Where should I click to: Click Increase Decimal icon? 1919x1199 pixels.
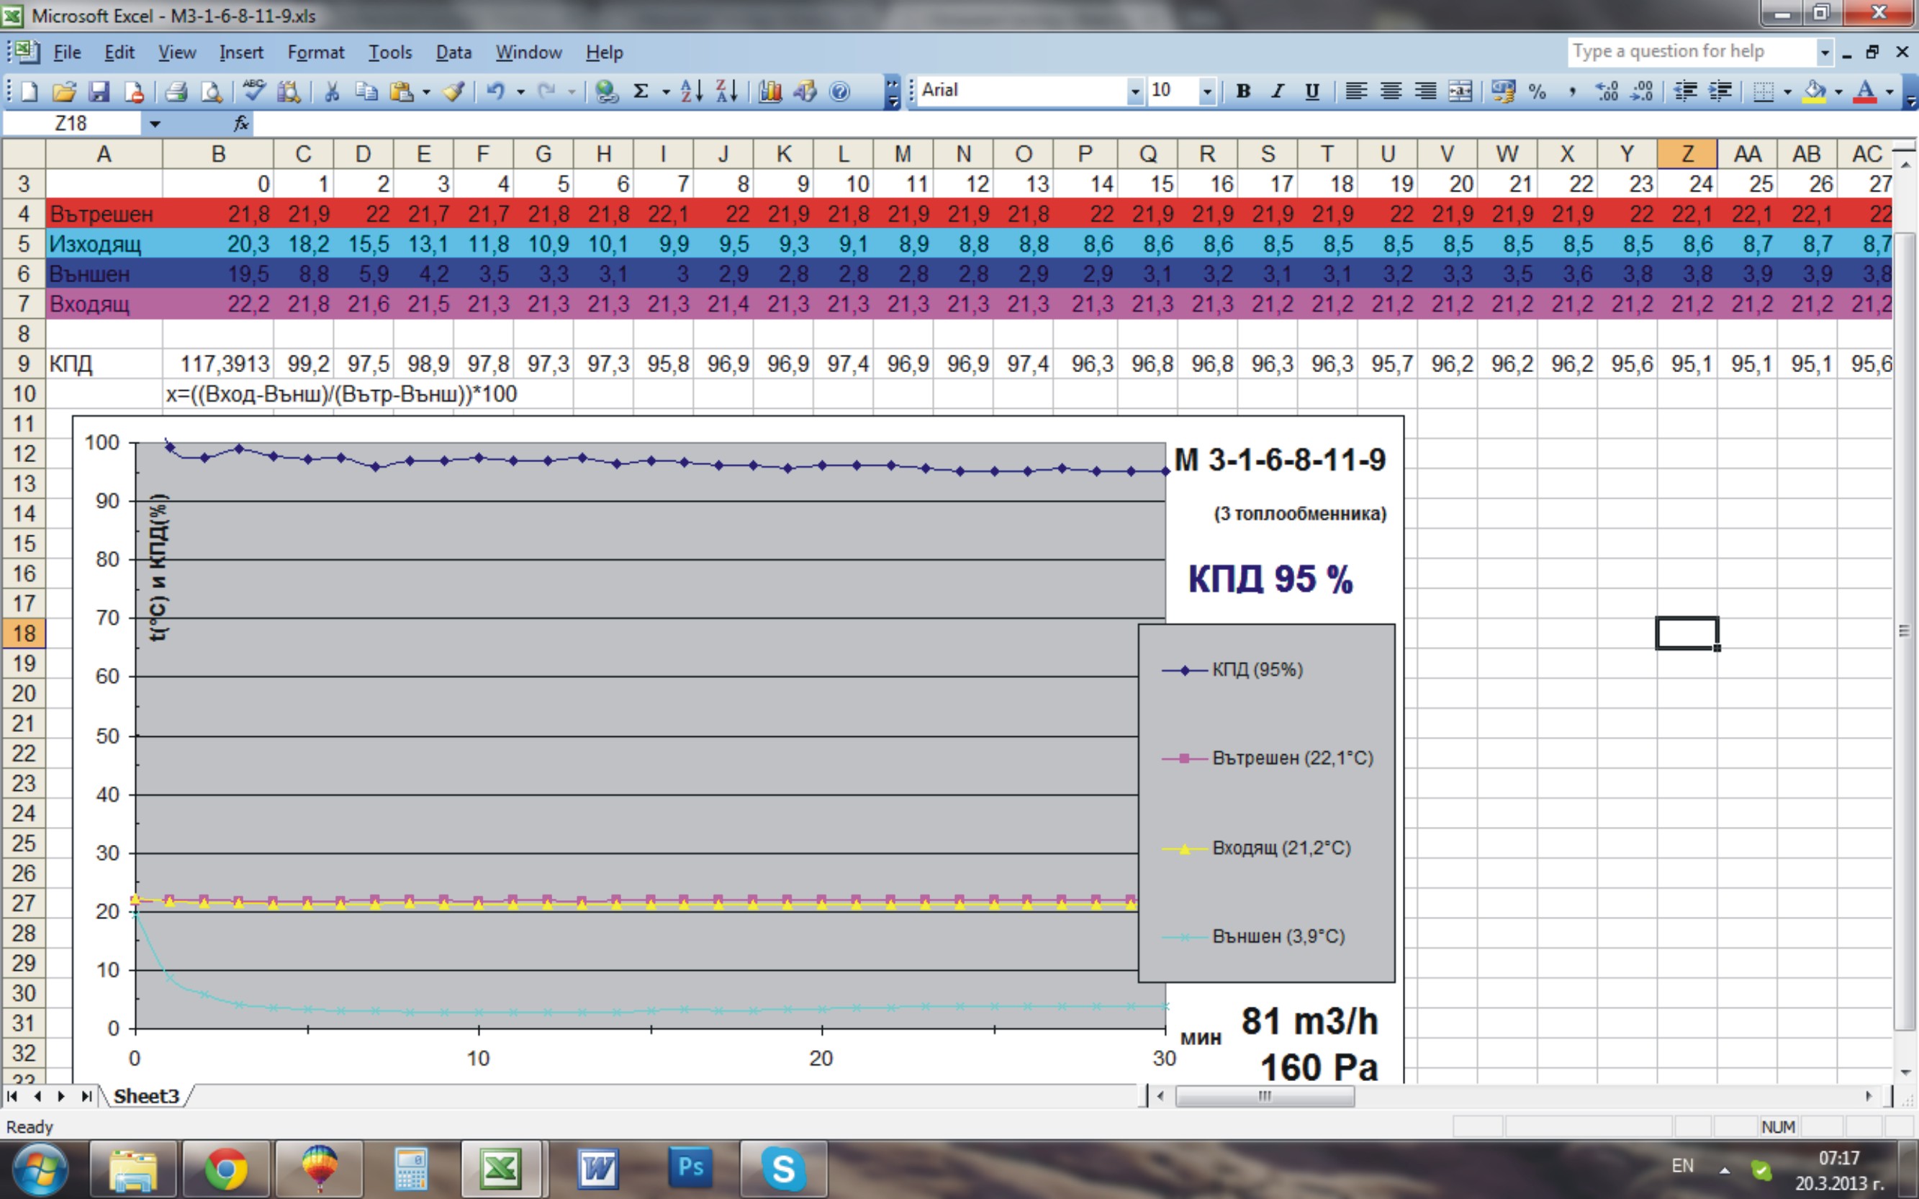[x=1607, y=91]
